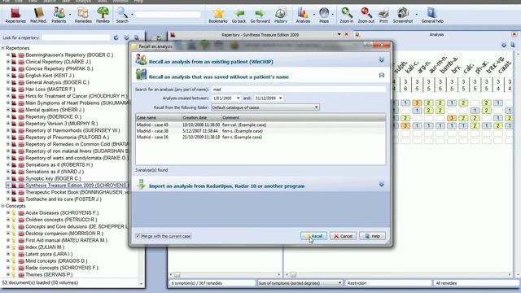
Task: Click the Cancel button
Action: pos(343,236)
